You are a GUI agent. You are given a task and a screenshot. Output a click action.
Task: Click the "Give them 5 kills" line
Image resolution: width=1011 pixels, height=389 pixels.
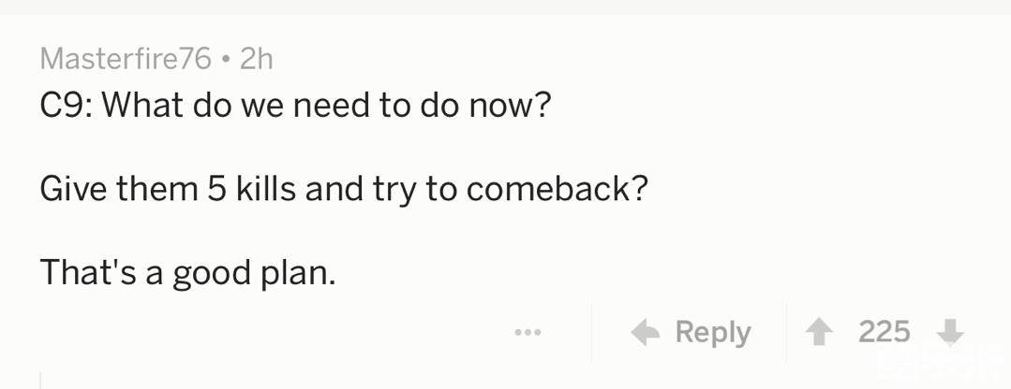tap(344, 190)
